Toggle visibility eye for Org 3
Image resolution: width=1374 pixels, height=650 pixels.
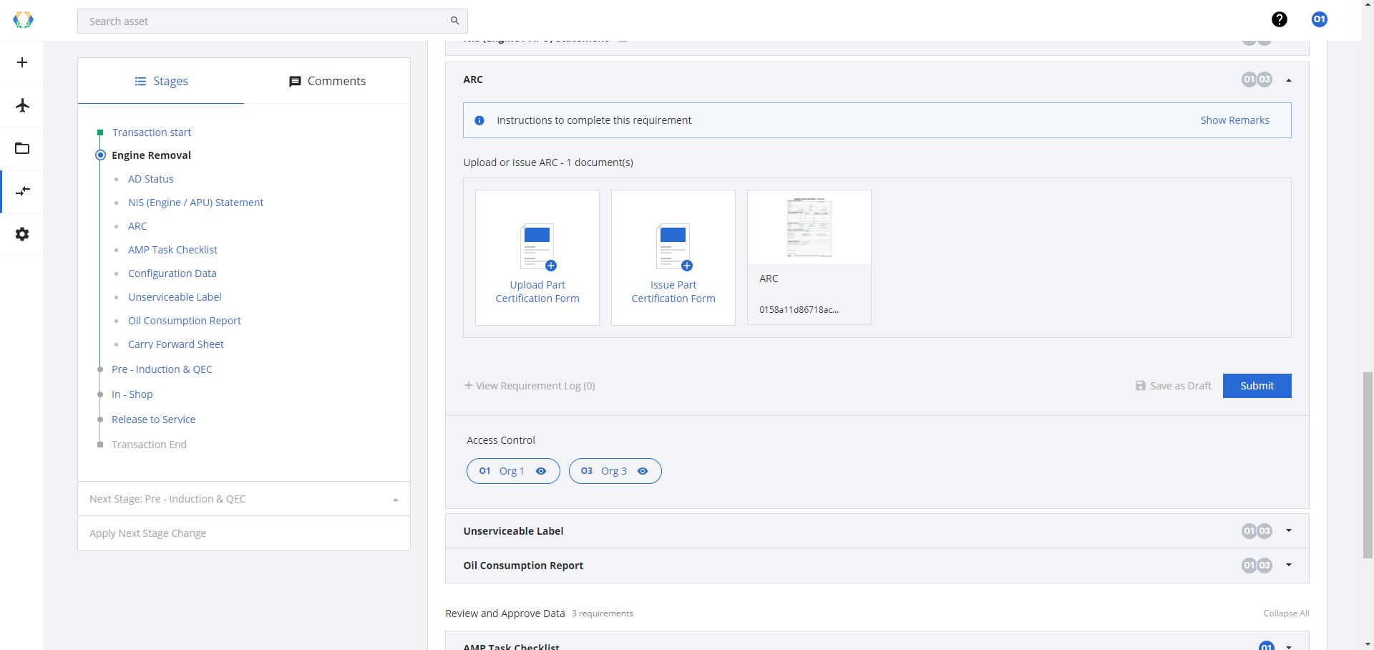[x=643, y=471]
